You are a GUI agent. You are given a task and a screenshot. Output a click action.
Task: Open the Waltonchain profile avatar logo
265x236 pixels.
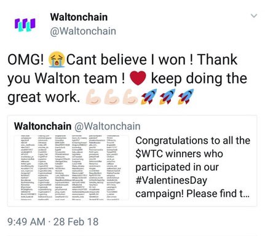(x=25, y=25)
